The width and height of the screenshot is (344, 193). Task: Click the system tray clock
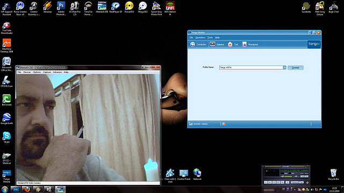pos(334,189)
